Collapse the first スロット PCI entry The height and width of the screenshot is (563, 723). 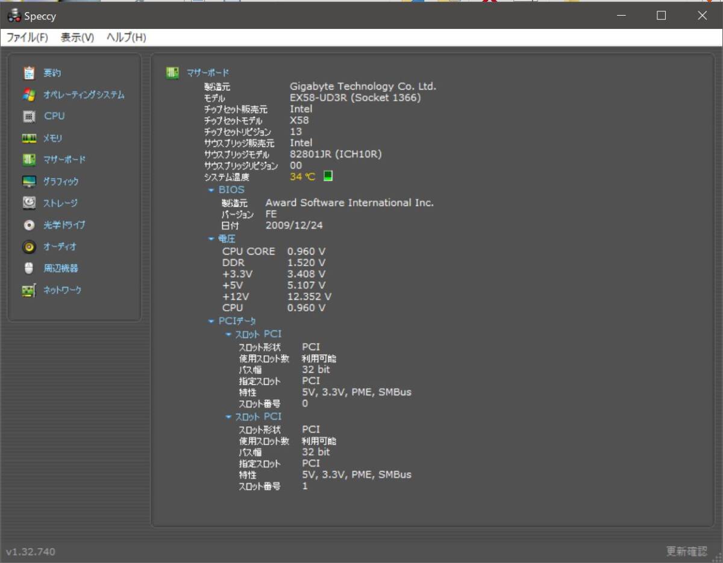tap(228, 334)
